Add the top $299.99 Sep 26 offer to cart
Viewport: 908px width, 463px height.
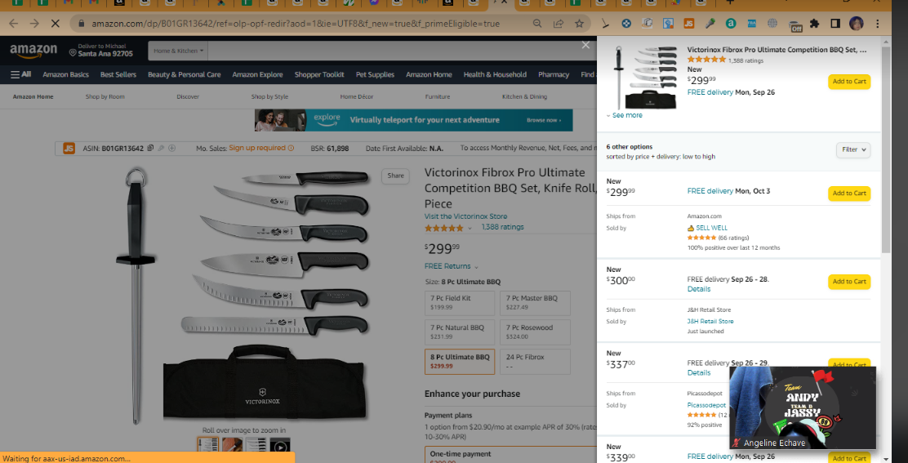point(849,82)
